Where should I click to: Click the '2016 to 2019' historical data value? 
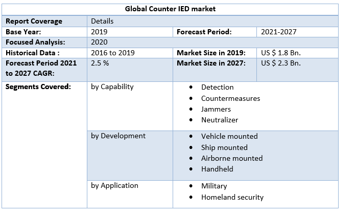pos(112,53)
